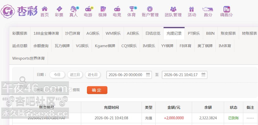Click the 类型 column header
The height and width of the screenshot is (125, 258).
149,107
